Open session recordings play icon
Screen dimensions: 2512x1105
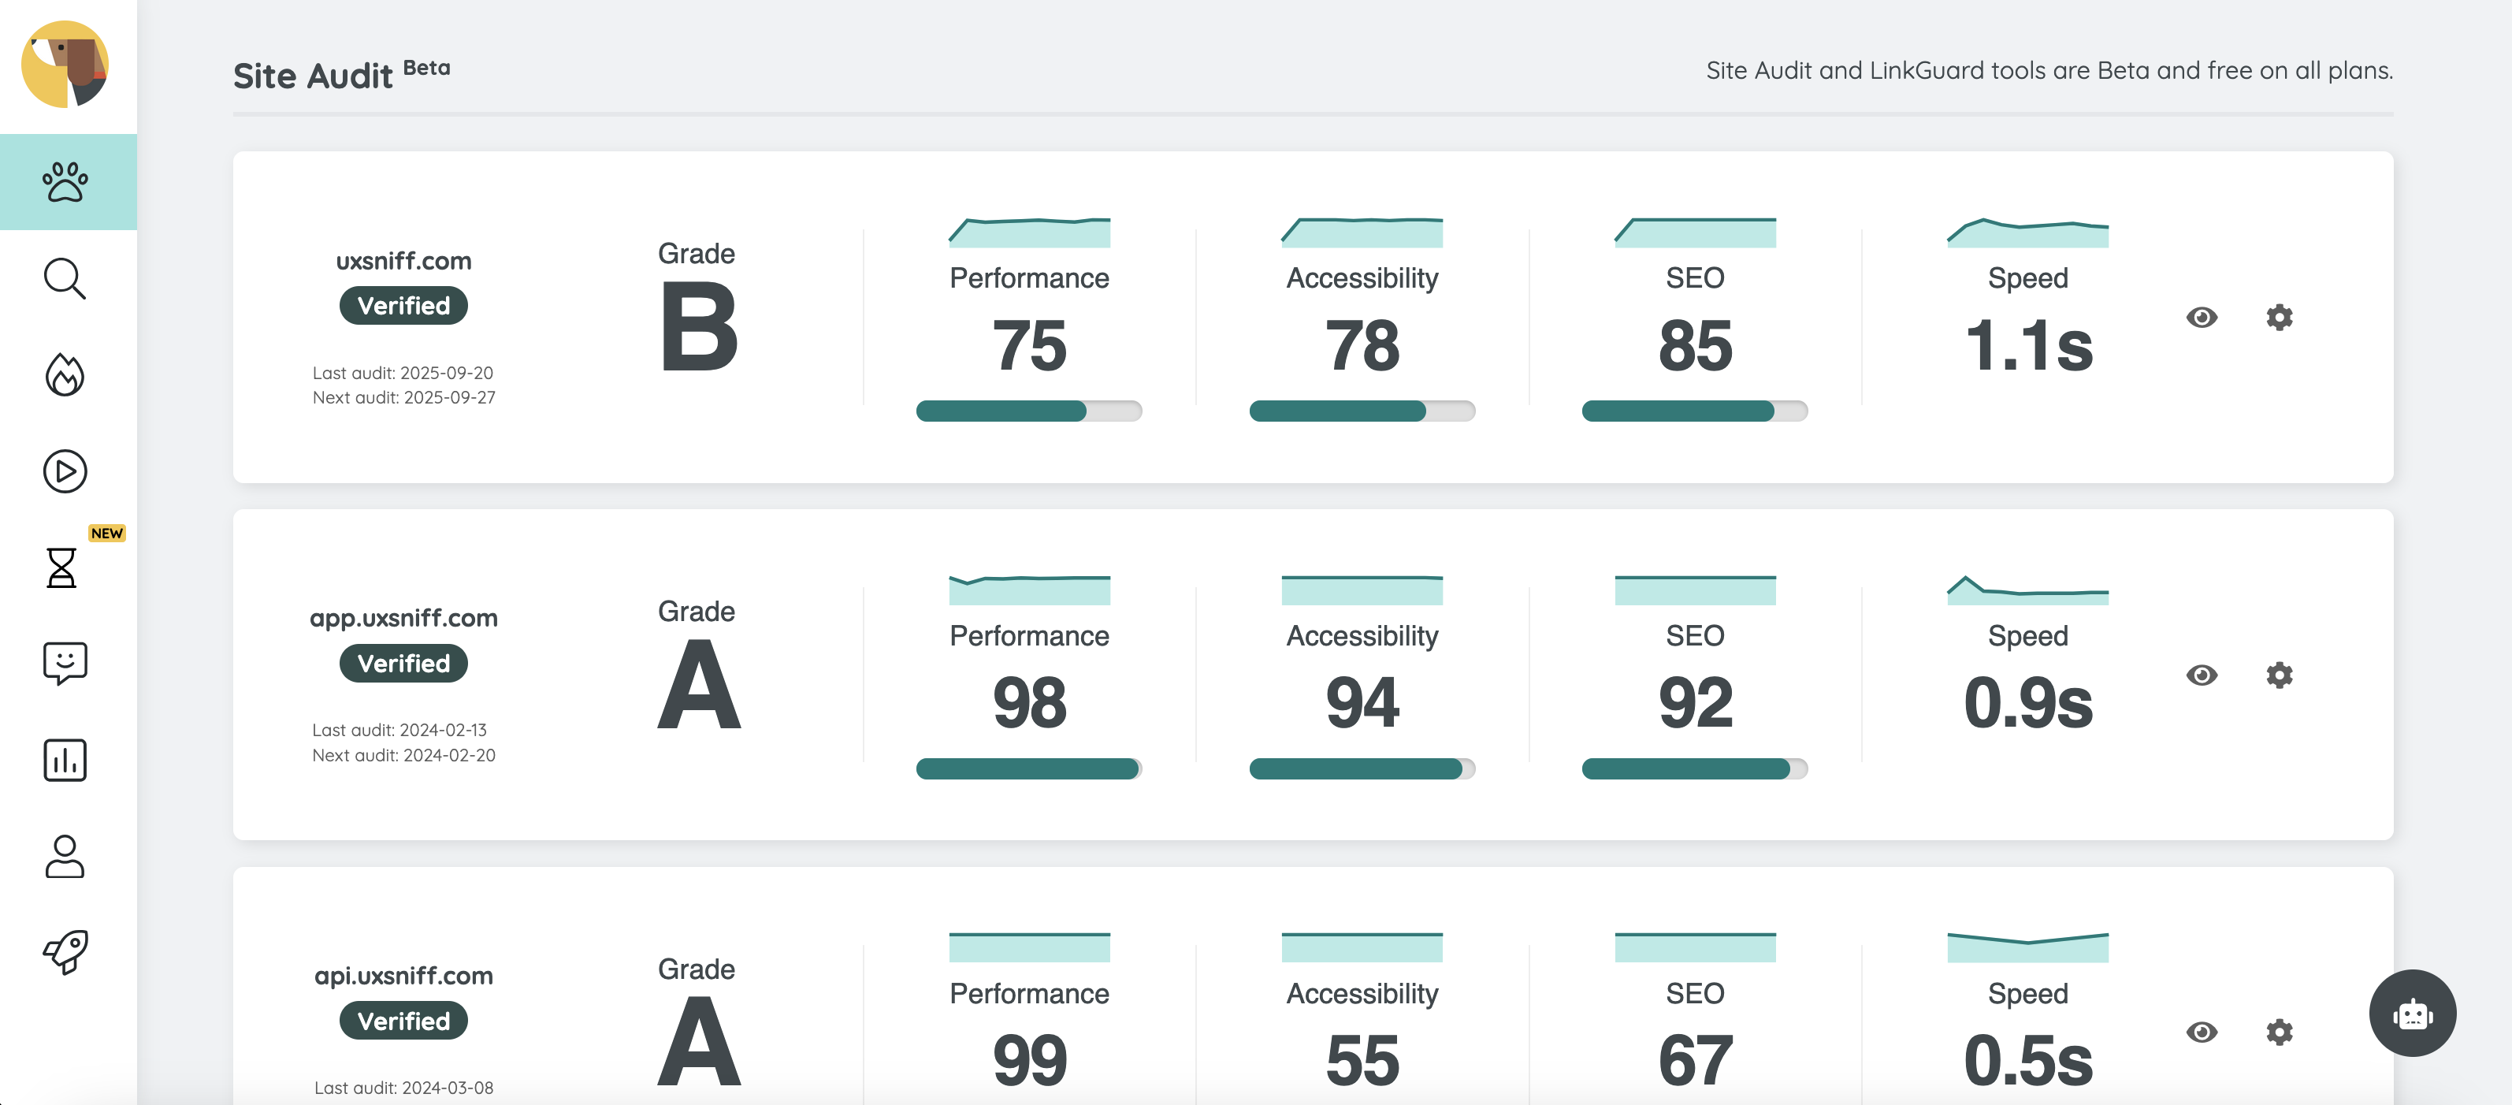point(65,471)
